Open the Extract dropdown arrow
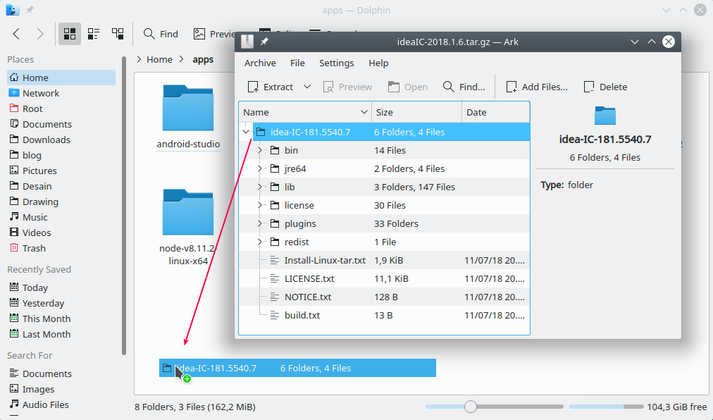The height and width of the screenshot is (420, 713). [307, 87]
